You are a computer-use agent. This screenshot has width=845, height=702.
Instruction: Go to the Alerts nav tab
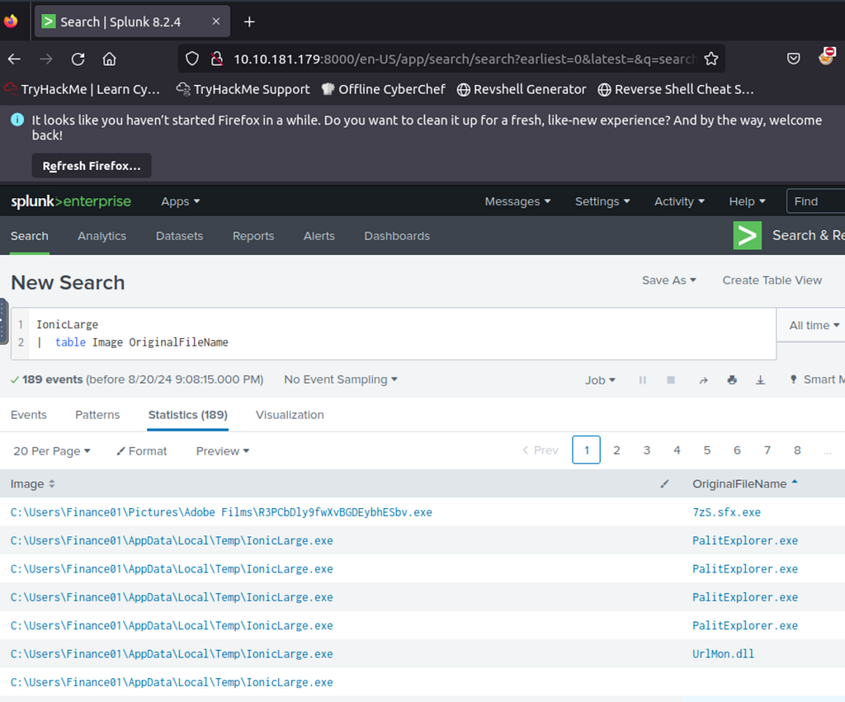(319, 236)
